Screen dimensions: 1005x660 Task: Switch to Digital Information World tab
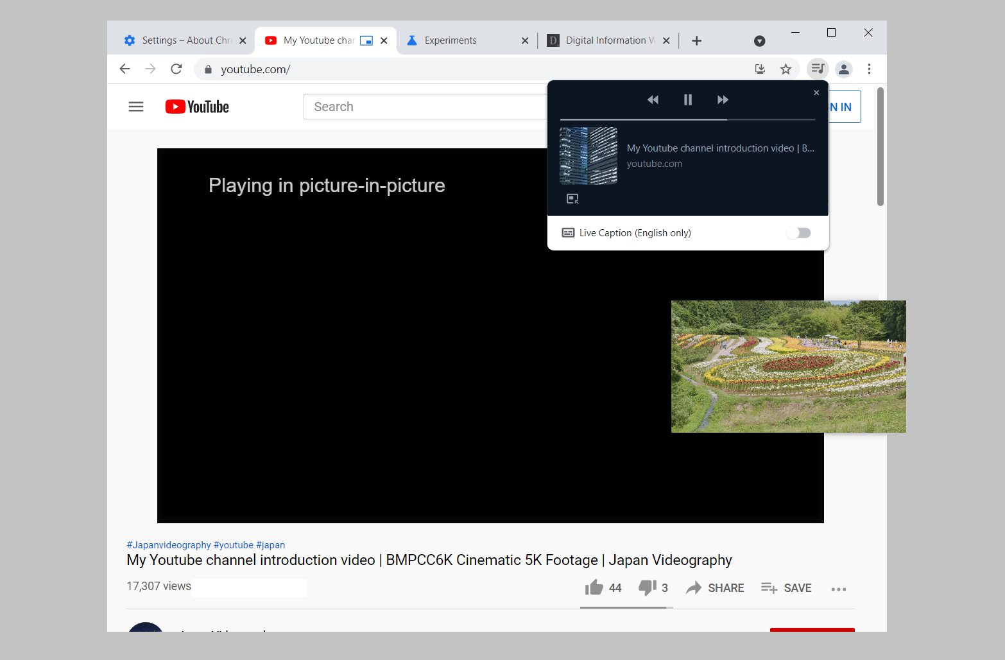610,40
